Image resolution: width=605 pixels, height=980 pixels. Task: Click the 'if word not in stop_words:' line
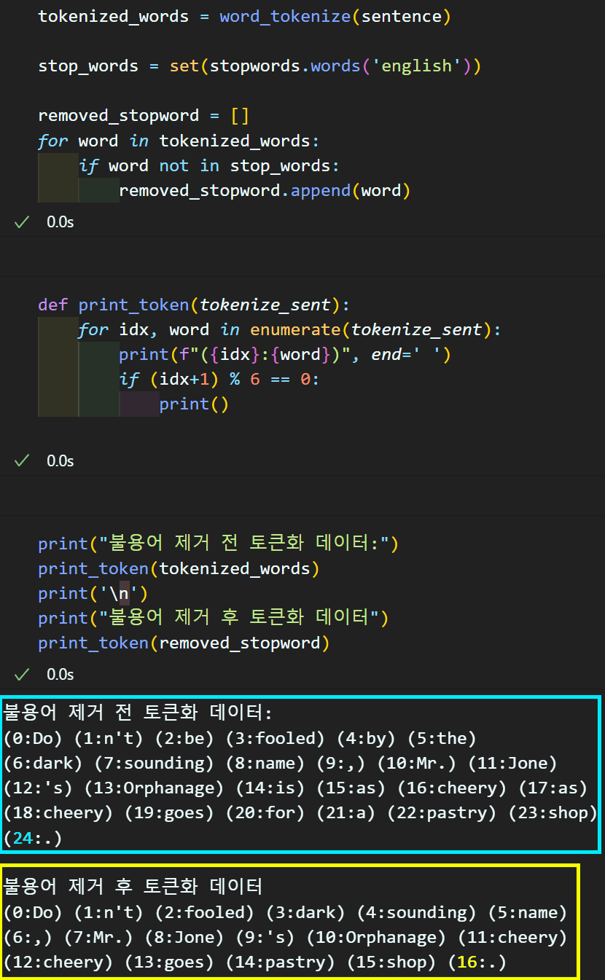click(x=209, y=165)
